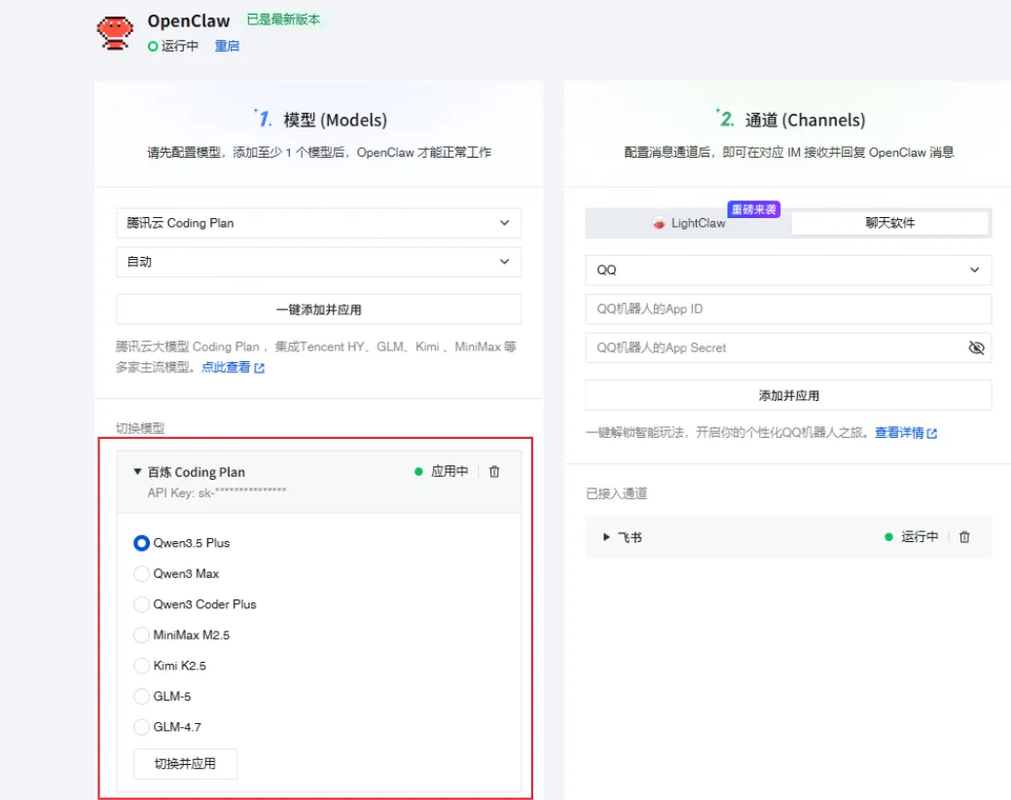This screenshot has height=800, width=1011.
Task: Choose the GLM-4.7 radio button
Action: (x=141, y=727)
